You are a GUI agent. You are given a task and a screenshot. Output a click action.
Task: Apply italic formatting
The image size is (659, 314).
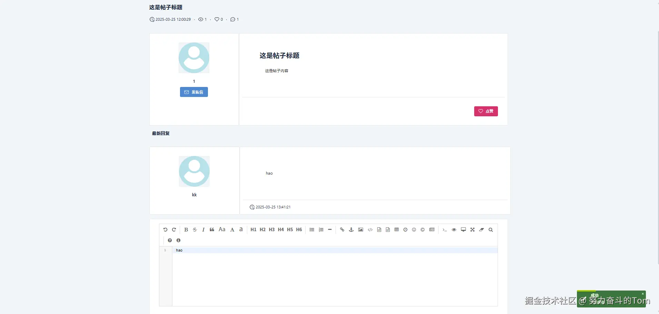coord(203,230)
